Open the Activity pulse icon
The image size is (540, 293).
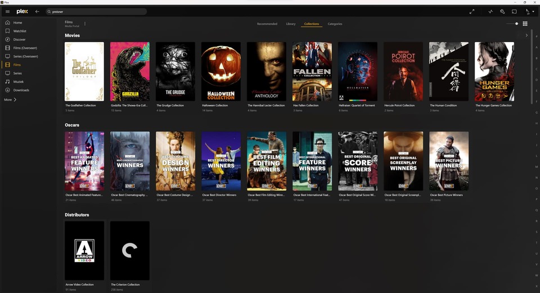[490, 11]
